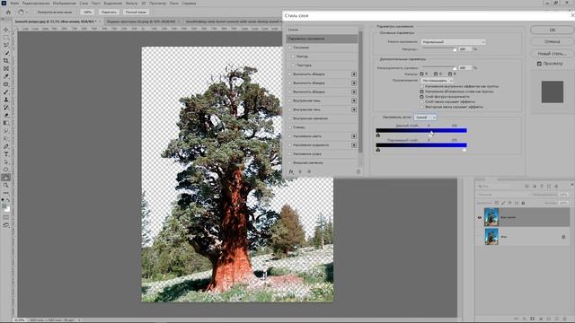Click the fx icon in Layer Style dialog
Viewport: 575px width, 323px height.
(291, 171)
